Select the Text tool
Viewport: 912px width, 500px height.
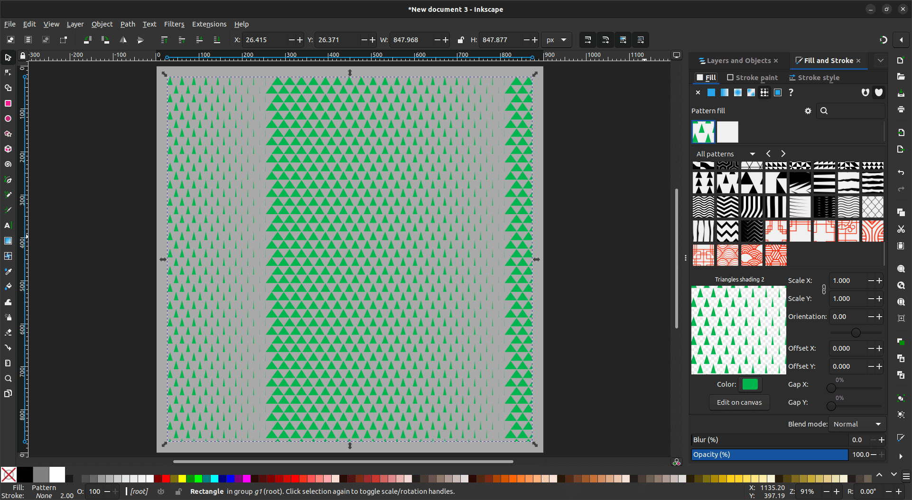[x=8, y=225]
